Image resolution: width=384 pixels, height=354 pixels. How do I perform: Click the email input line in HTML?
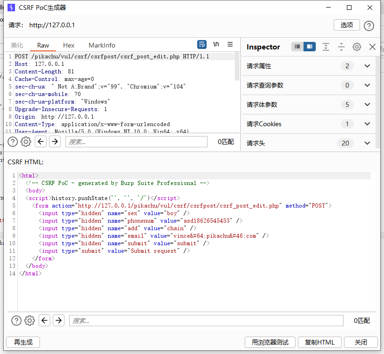point(154,236)
